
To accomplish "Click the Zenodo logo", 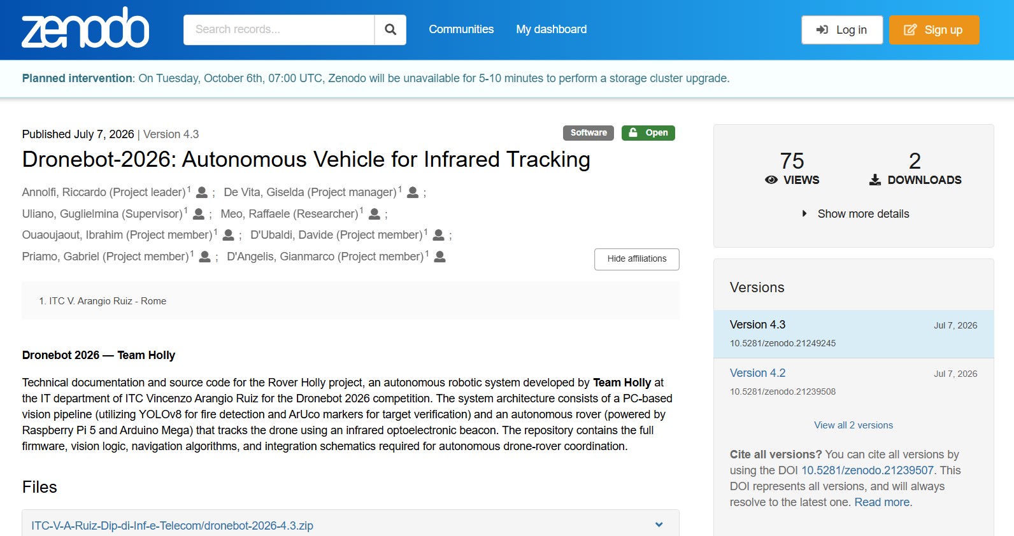I will [85, 28].
